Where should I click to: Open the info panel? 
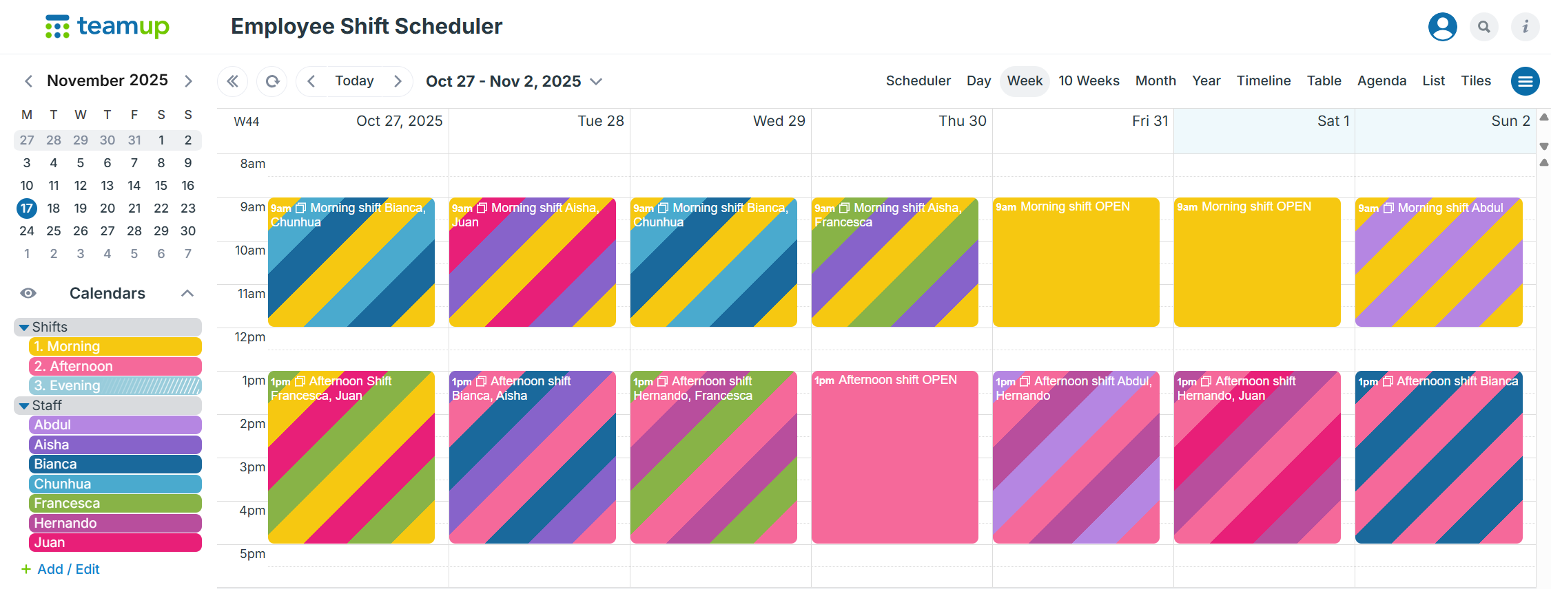[x=1526, y=27]
